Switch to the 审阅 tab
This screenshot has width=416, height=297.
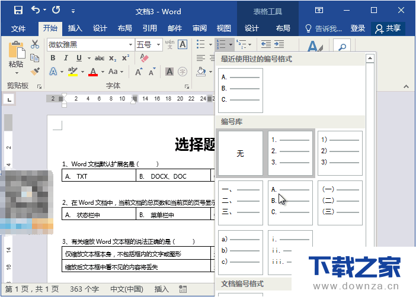coord(200,28)
